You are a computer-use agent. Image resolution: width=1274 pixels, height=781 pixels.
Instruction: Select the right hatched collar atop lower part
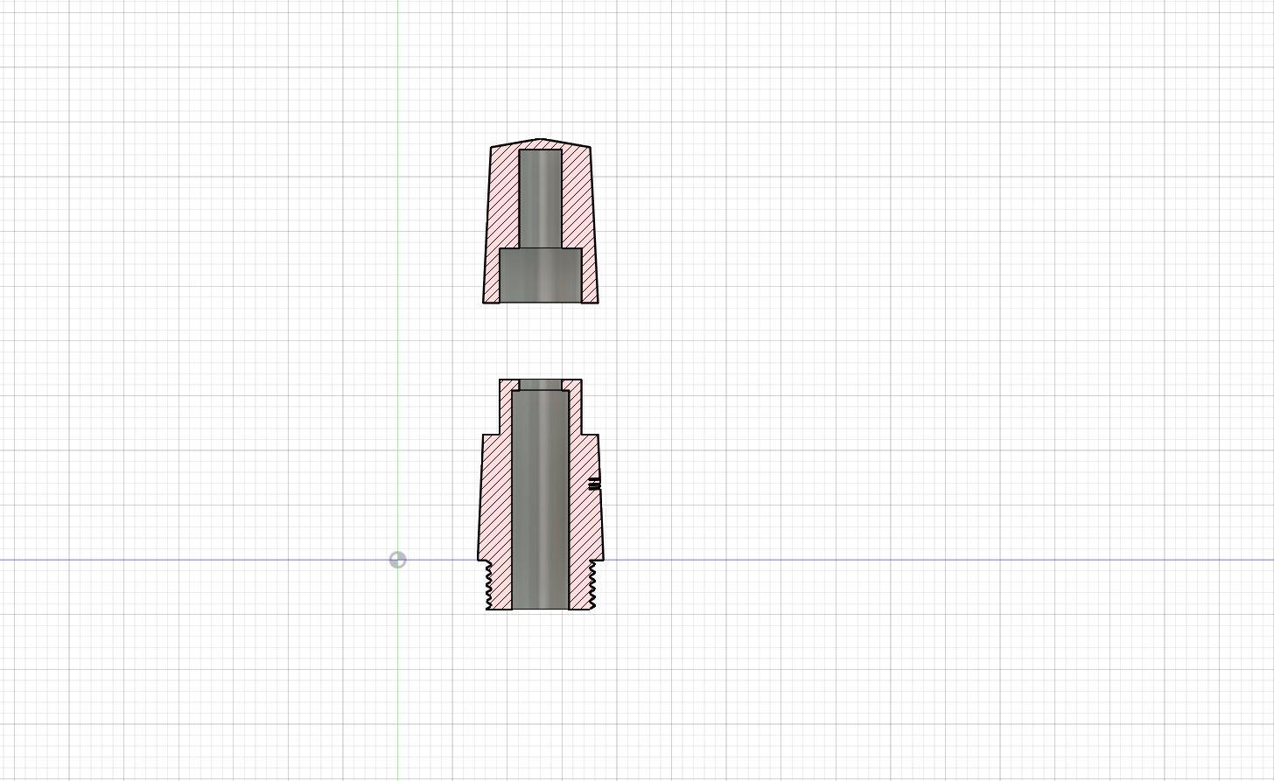[x=575, y=407]
